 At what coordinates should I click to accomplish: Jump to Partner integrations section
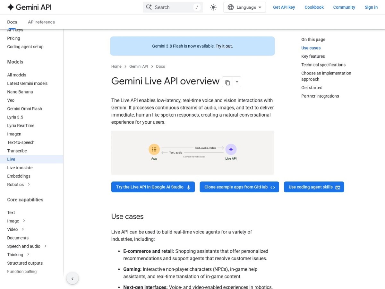320,96
